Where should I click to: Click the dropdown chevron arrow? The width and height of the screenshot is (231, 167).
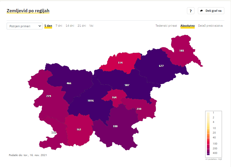40,26
